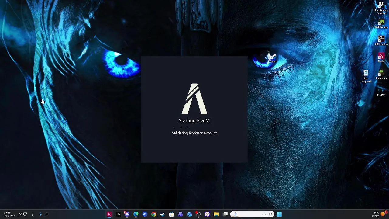Open File Explorer from the taskbar
This screenshot has height=219, width=389.
pos(216,214)
